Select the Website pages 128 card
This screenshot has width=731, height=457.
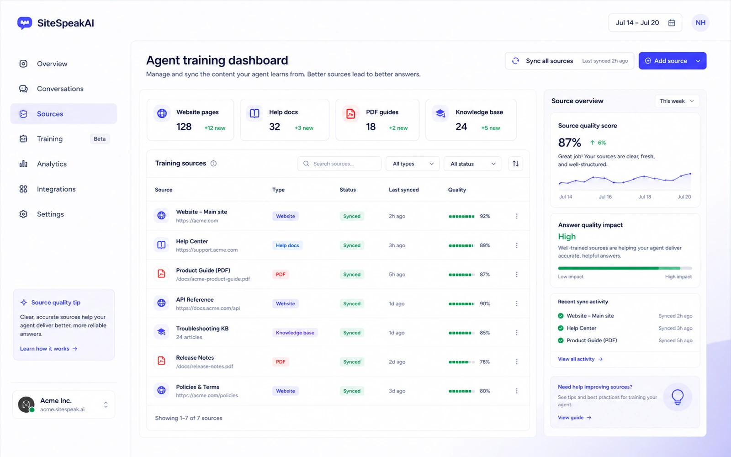pos(190,120)
